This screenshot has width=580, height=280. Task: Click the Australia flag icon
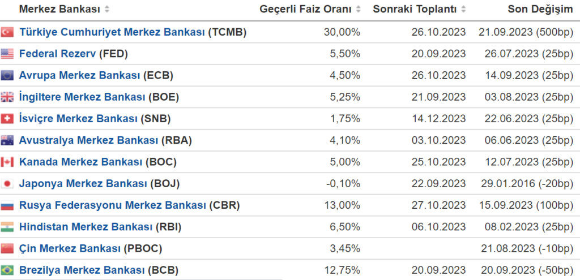coord(7,140)
